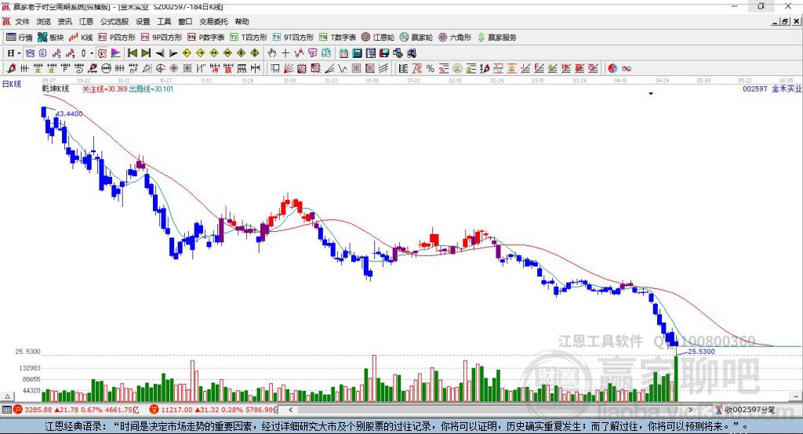Open the P四方形 tool
Screen dimensions: 803x434
tap(117, 38)
